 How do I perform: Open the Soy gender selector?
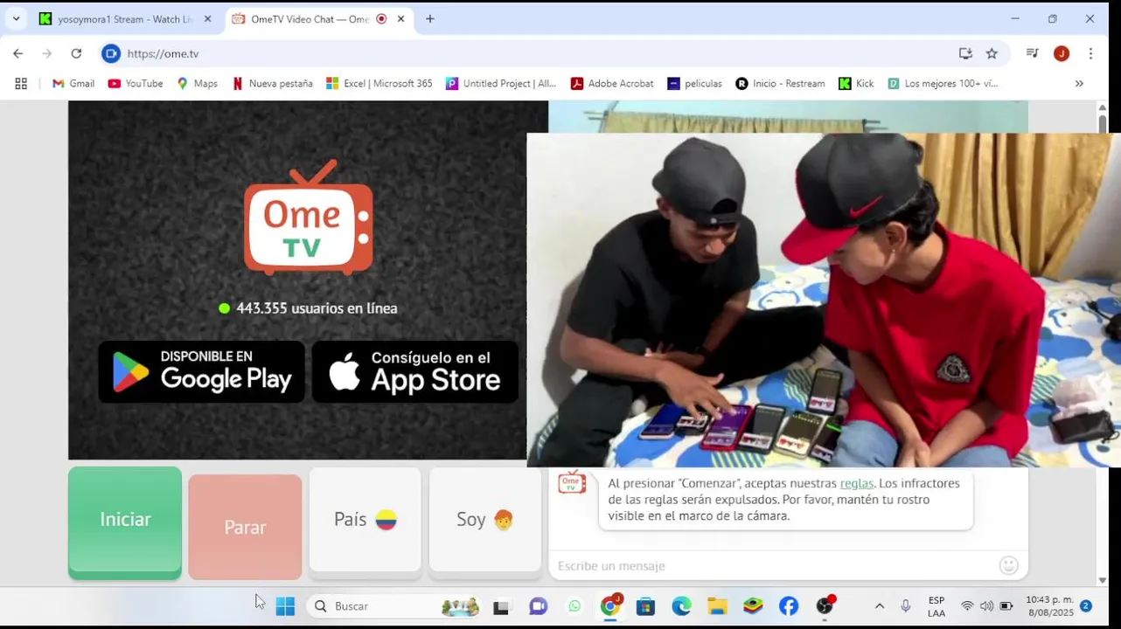(x=485, y=522)
